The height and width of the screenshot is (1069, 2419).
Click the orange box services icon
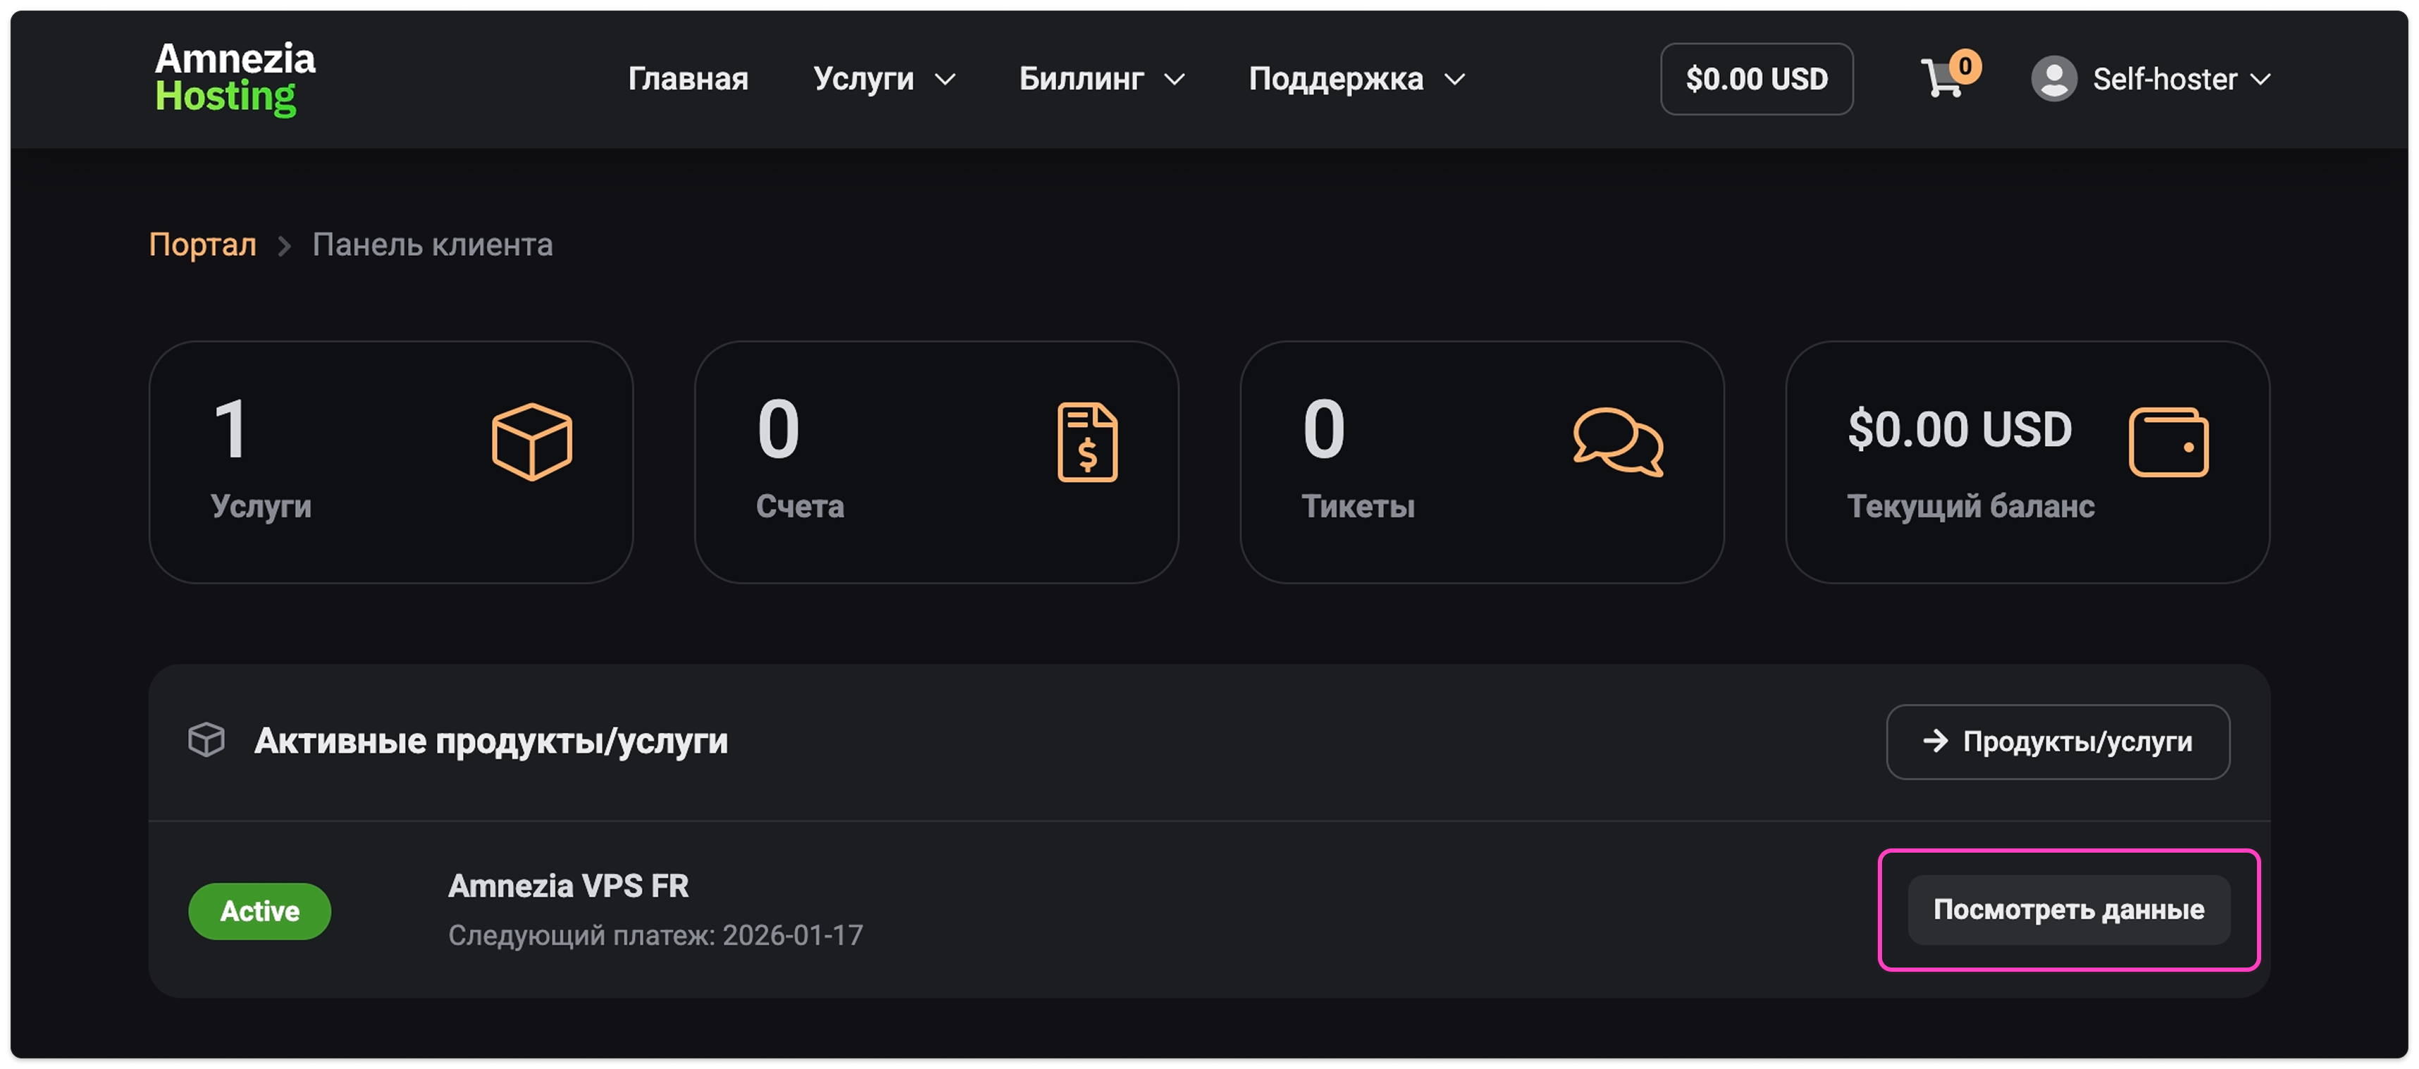531,442
